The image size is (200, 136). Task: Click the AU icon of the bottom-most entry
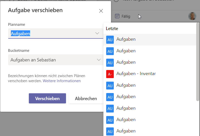[x=110, y=131]
